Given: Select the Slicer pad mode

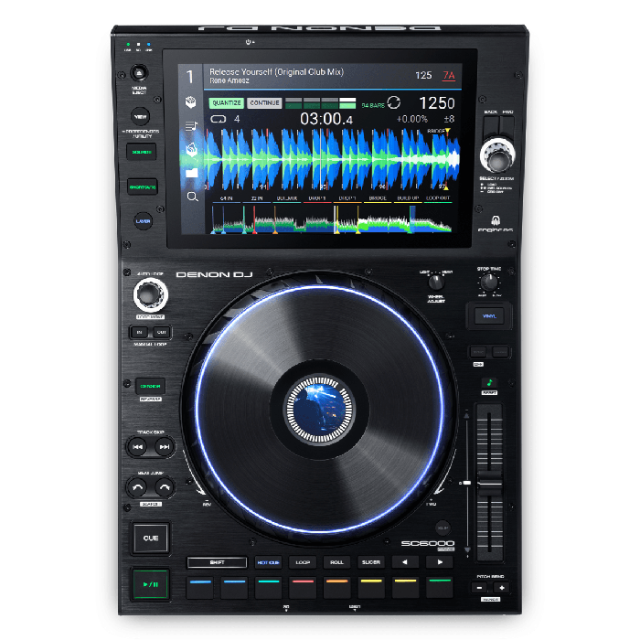Looking at the screenshot, I should [x=370, y=562].
